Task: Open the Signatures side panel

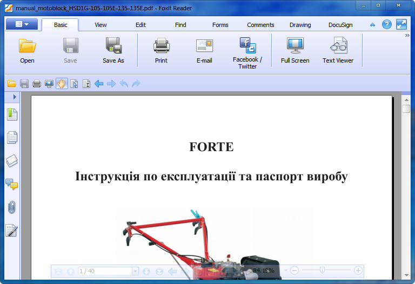Action: [12, 231]
